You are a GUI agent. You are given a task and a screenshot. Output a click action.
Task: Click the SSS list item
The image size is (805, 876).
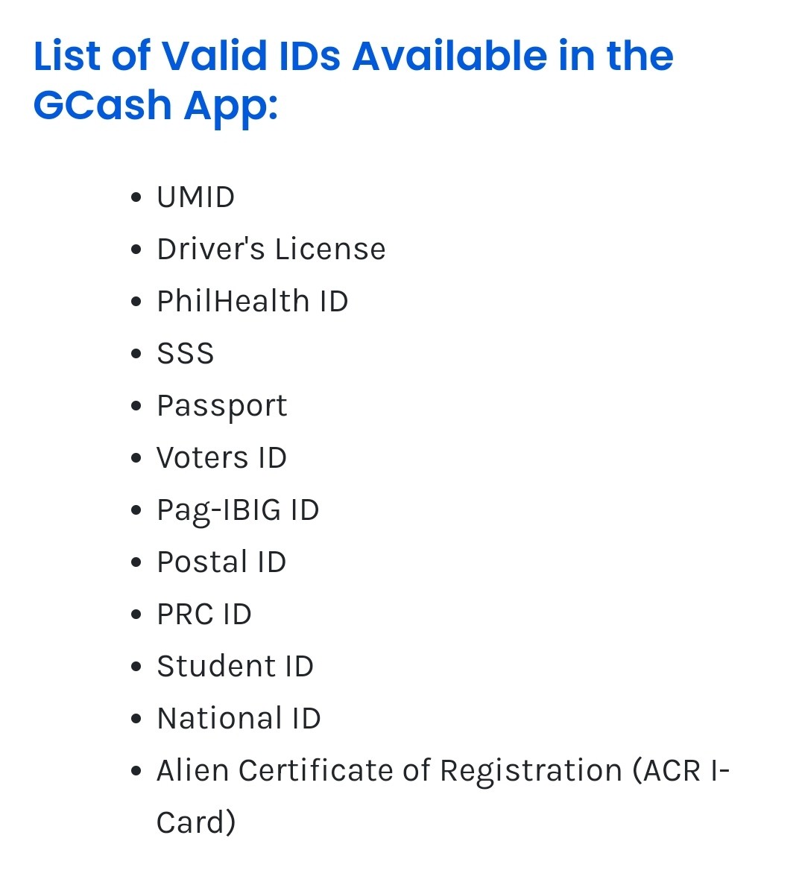186,353
